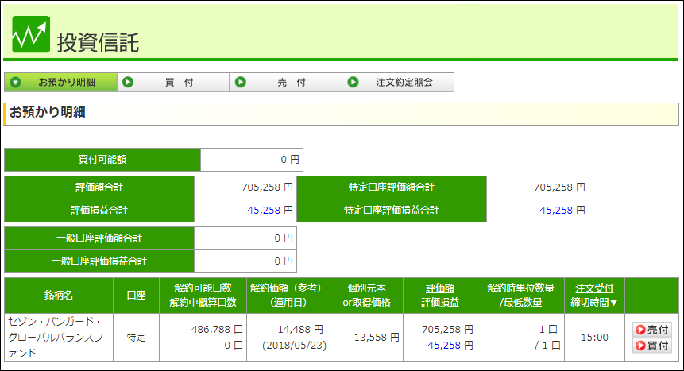Click the arrow icon on 注文約定照会 tab
This screenshot has width=684, height=371.
tap(354, 83)
